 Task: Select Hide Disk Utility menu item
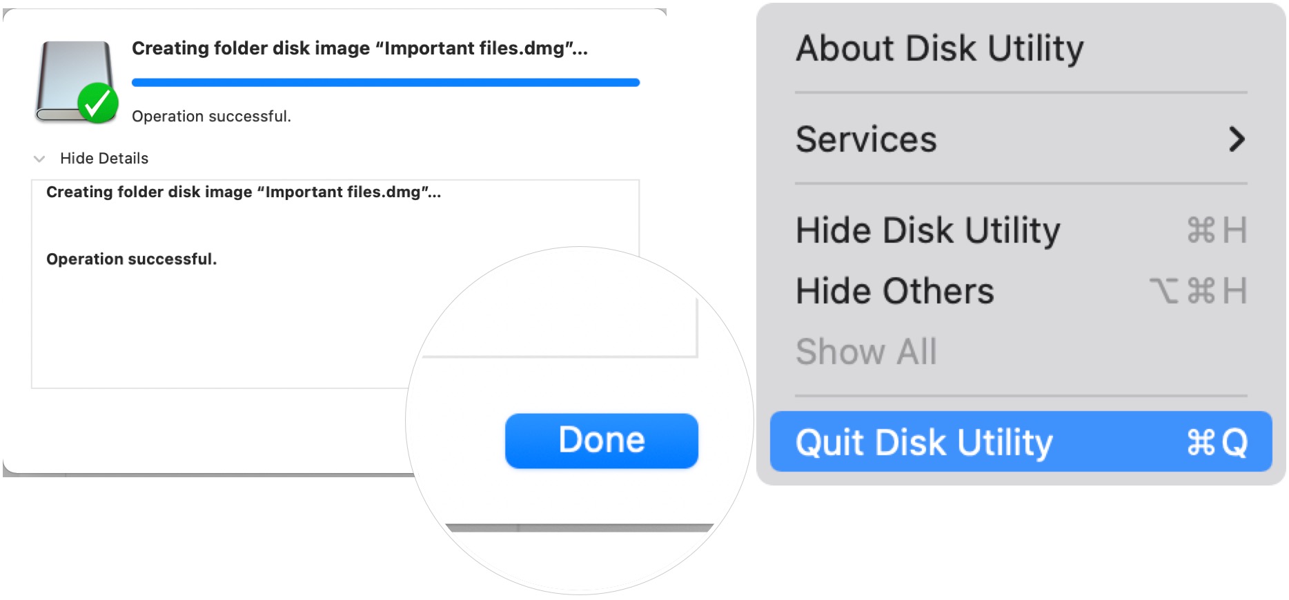927,230
